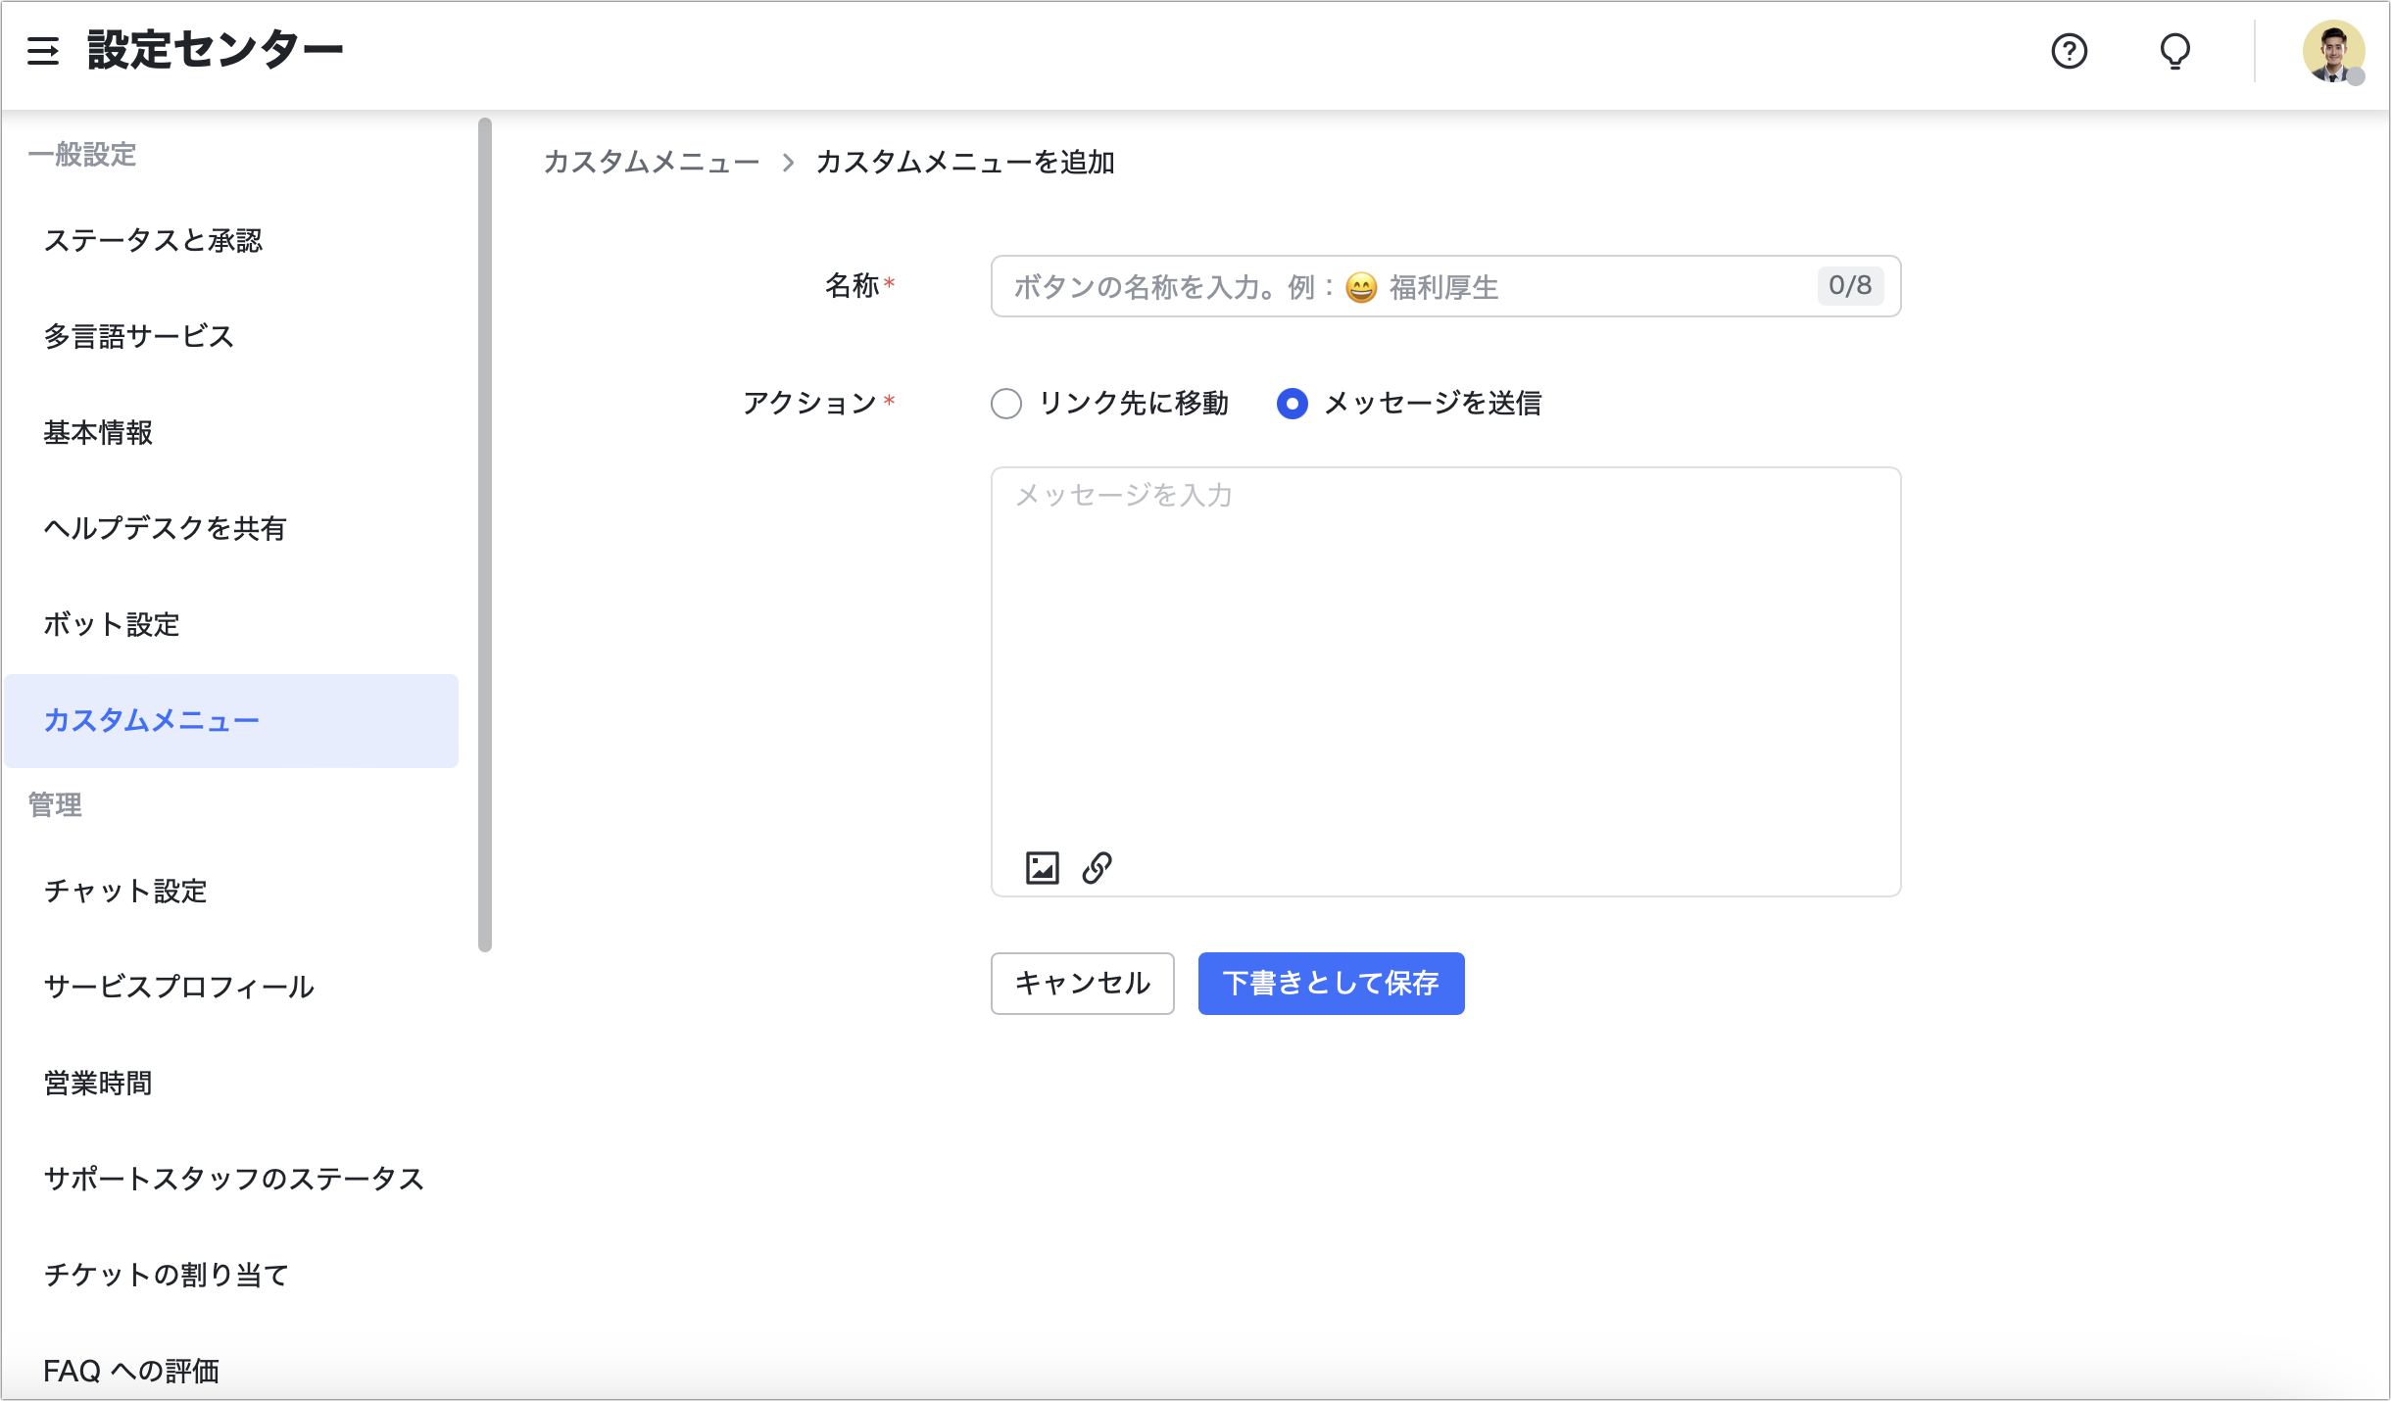Open ステータスと承認 in sidebar
Viewport: 2391px width, 1401px height.
click(153, 241)
